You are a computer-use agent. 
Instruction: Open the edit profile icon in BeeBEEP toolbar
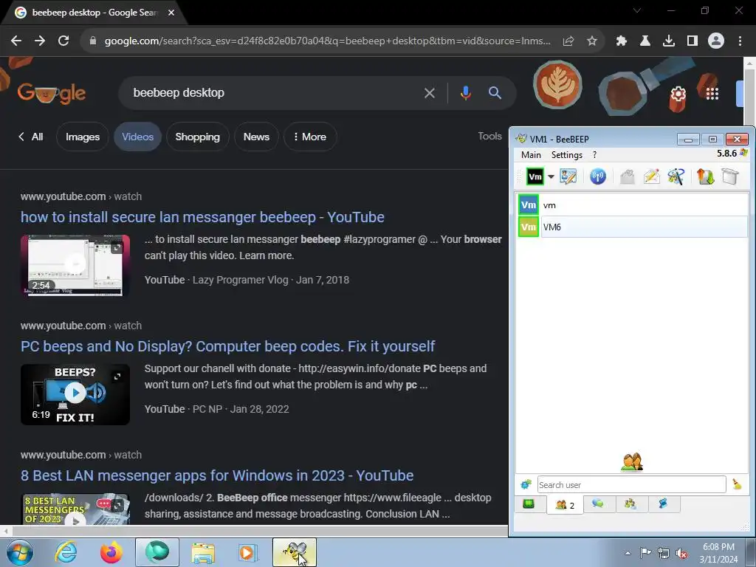(568, 176)
